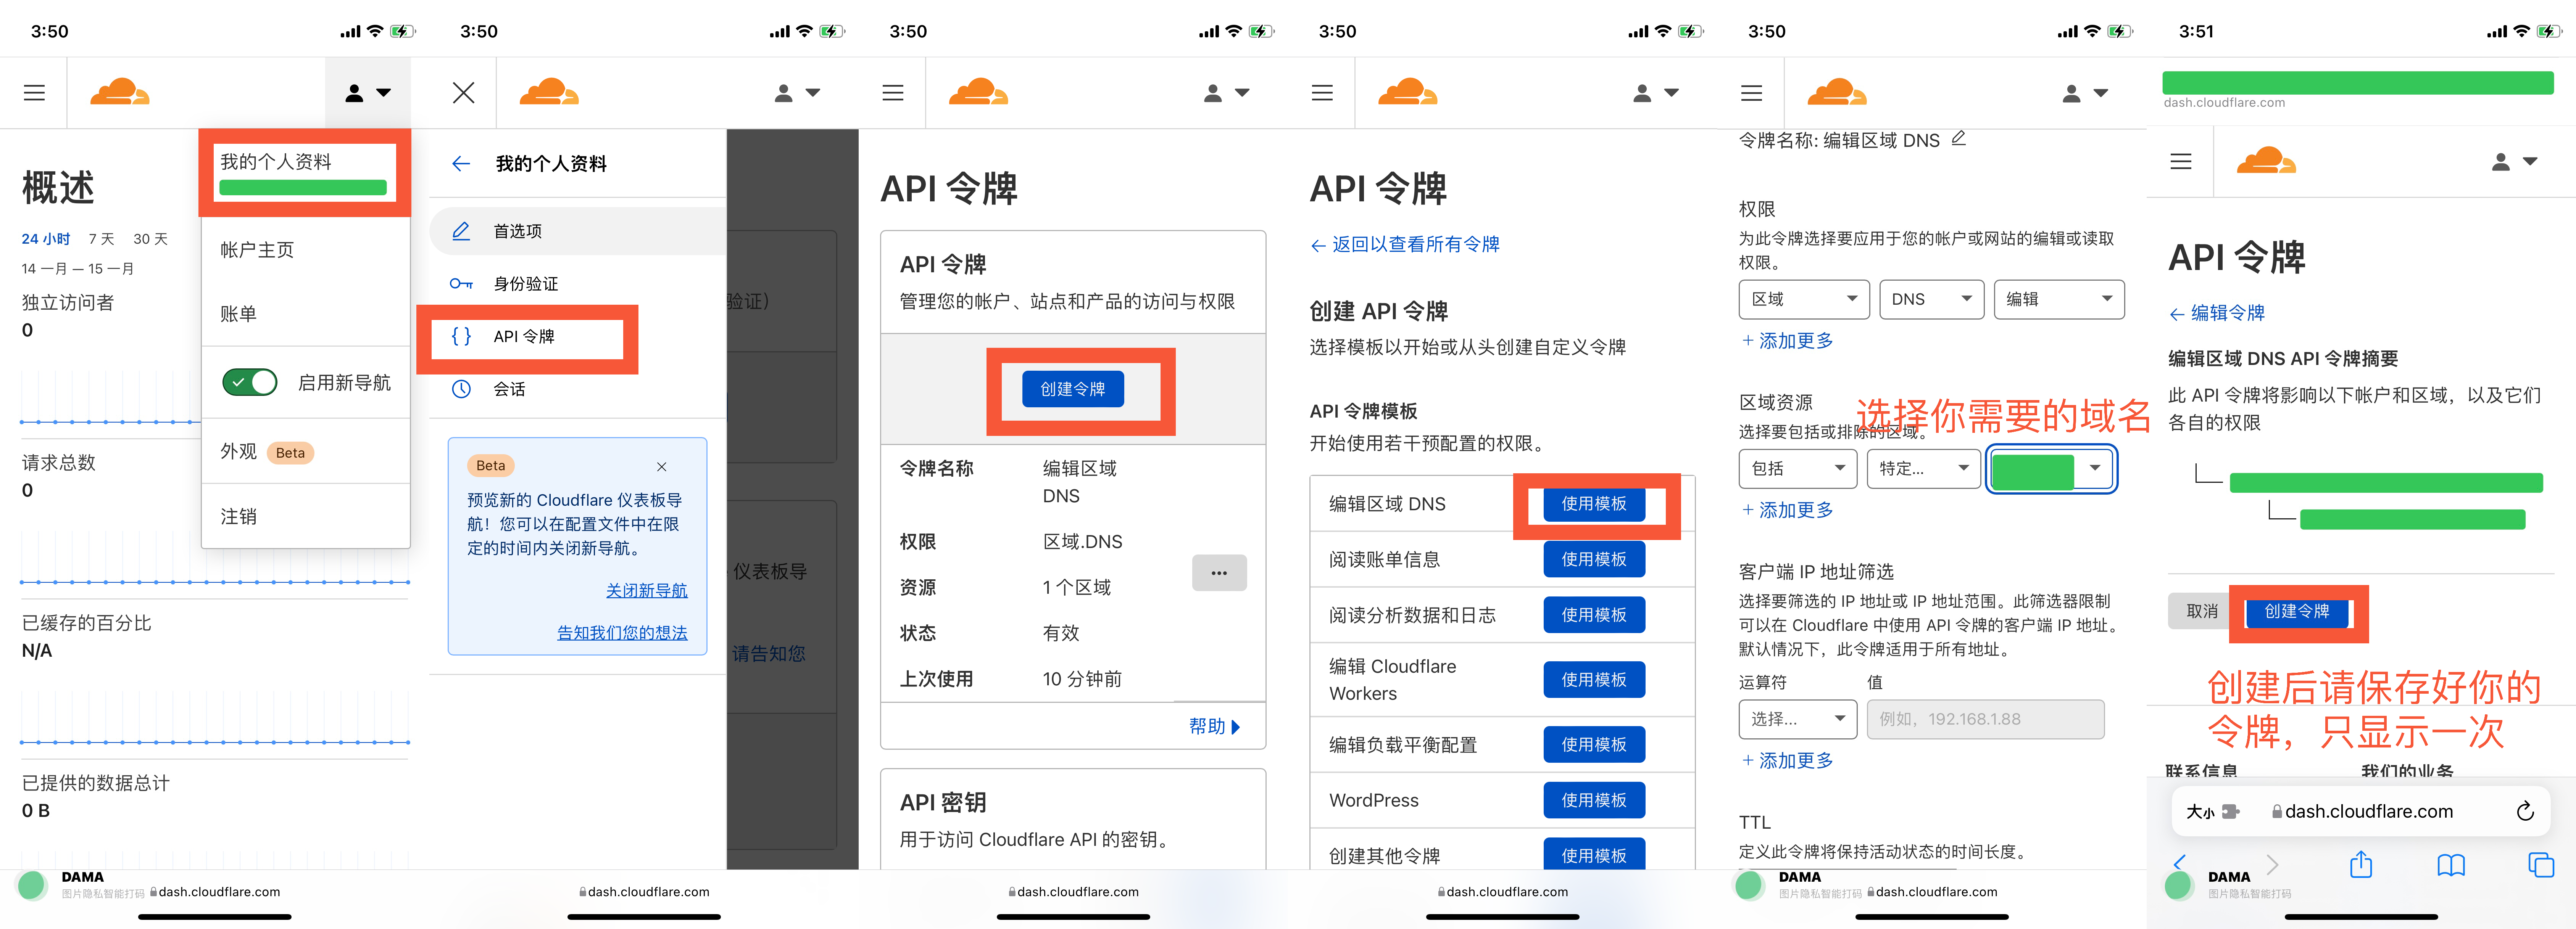Close the sidebar with the X icon
This screenshot has height=929, width=2576.
463,93
